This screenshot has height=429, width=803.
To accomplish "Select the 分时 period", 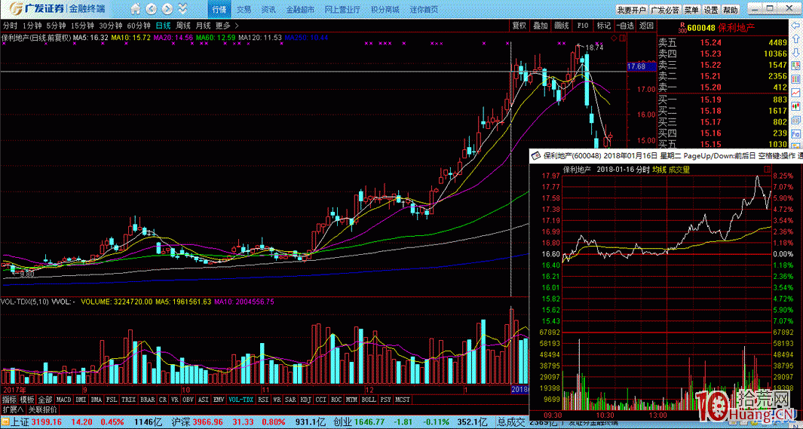I will click(11, 26).
